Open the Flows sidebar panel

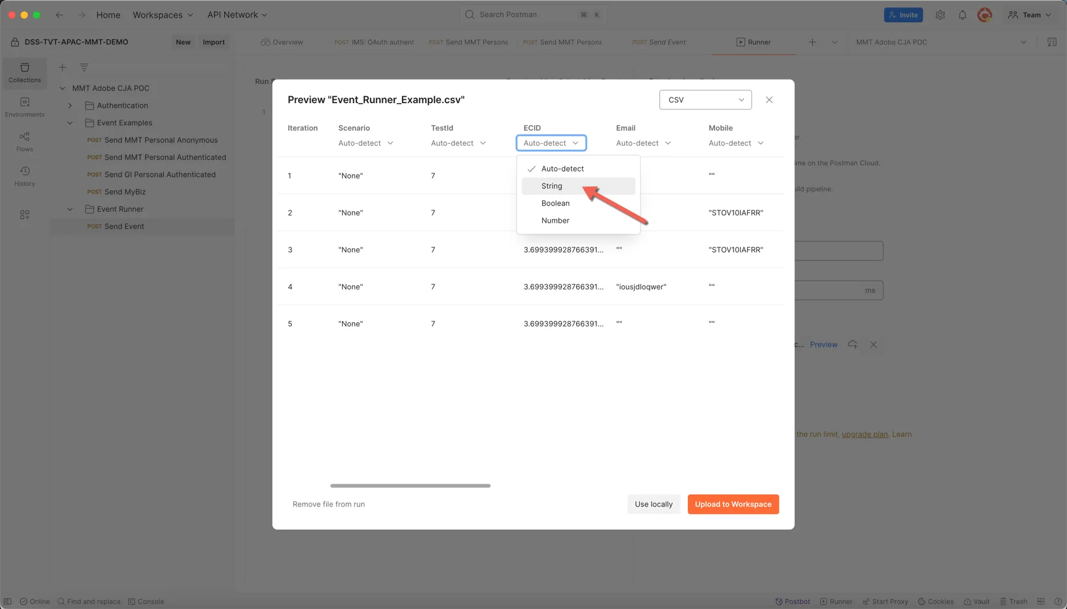click(x=25, y=142)
